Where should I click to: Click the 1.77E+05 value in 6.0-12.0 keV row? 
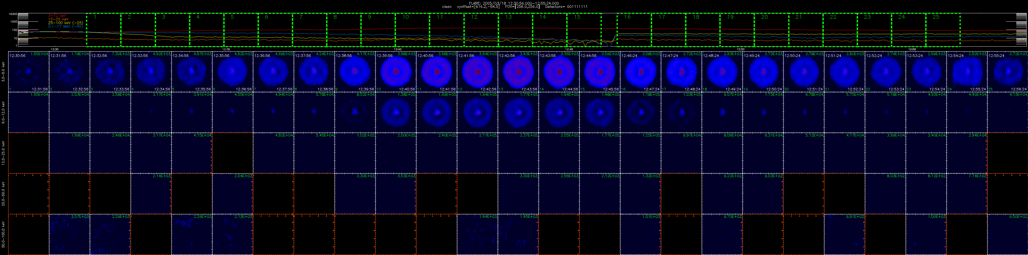pyautogui.click(x=529, y=94)
